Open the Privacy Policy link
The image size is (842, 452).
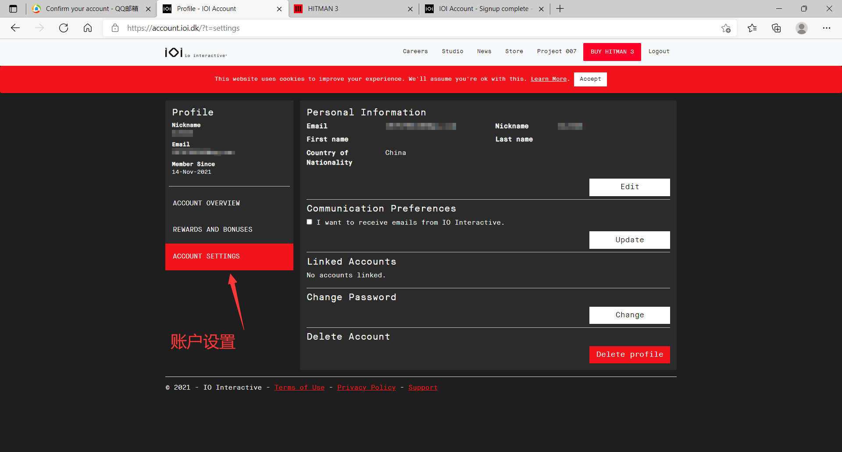coord(367,387)
